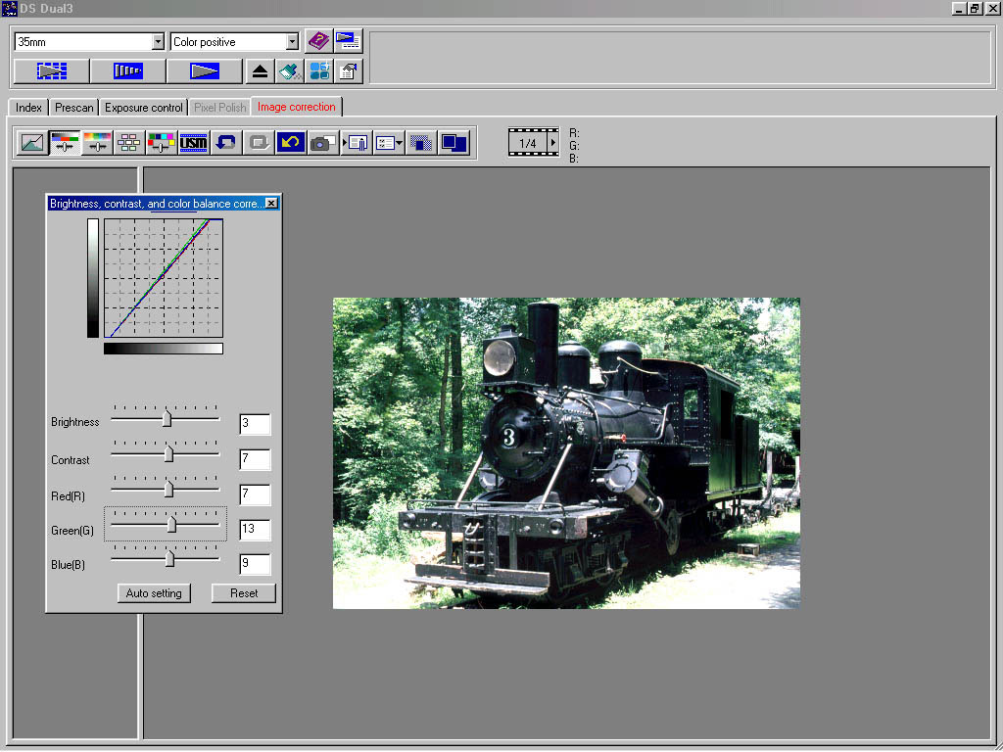The width and height of the screenshot is (1003, 752).
Task: Click the full-screen view icon
Action: tap(454, 143)
